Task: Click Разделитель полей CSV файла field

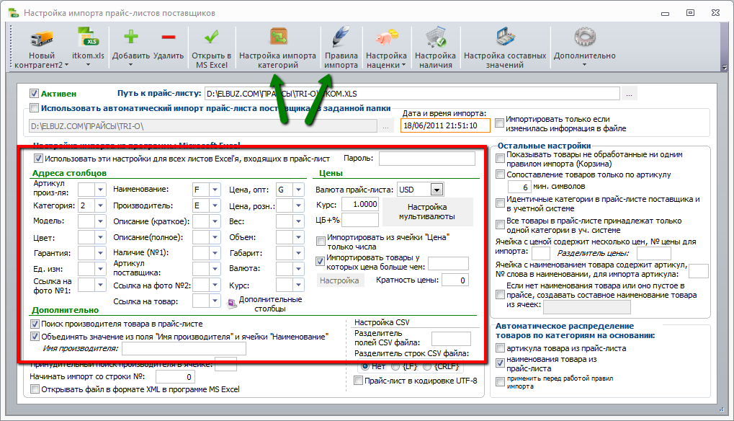Action: click(451, 339)
